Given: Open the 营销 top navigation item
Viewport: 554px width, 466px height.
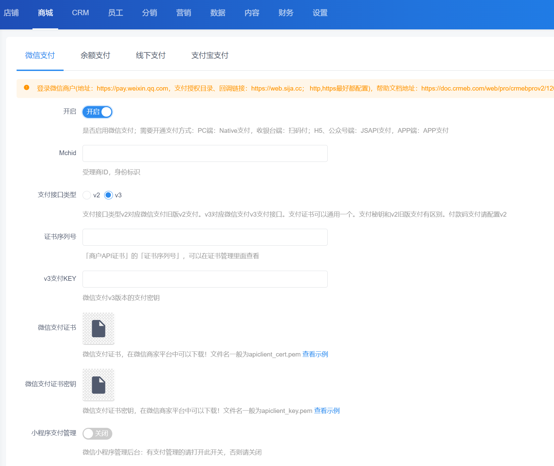Looking at the screenshot, I should point(184,13).
